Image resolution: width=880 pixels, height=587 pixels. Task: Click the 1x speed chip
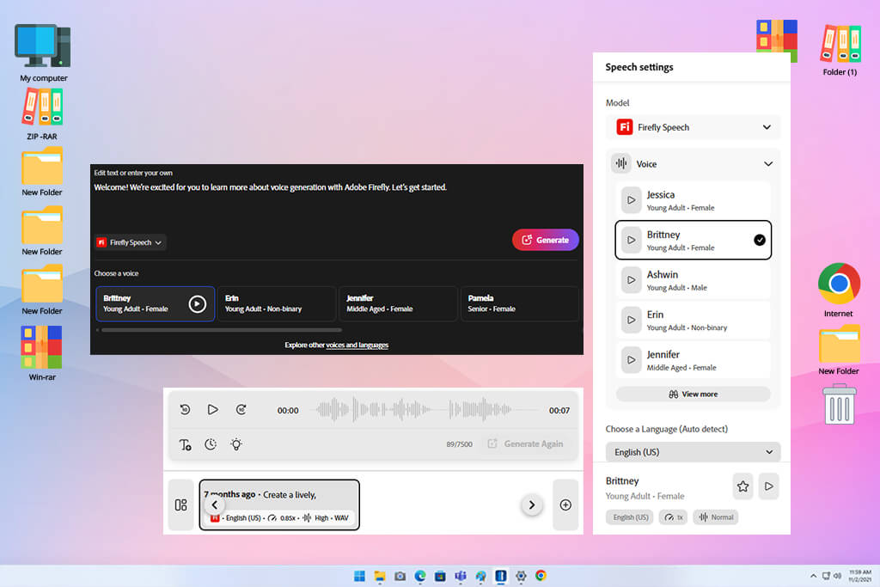click(x=674, y=517)
